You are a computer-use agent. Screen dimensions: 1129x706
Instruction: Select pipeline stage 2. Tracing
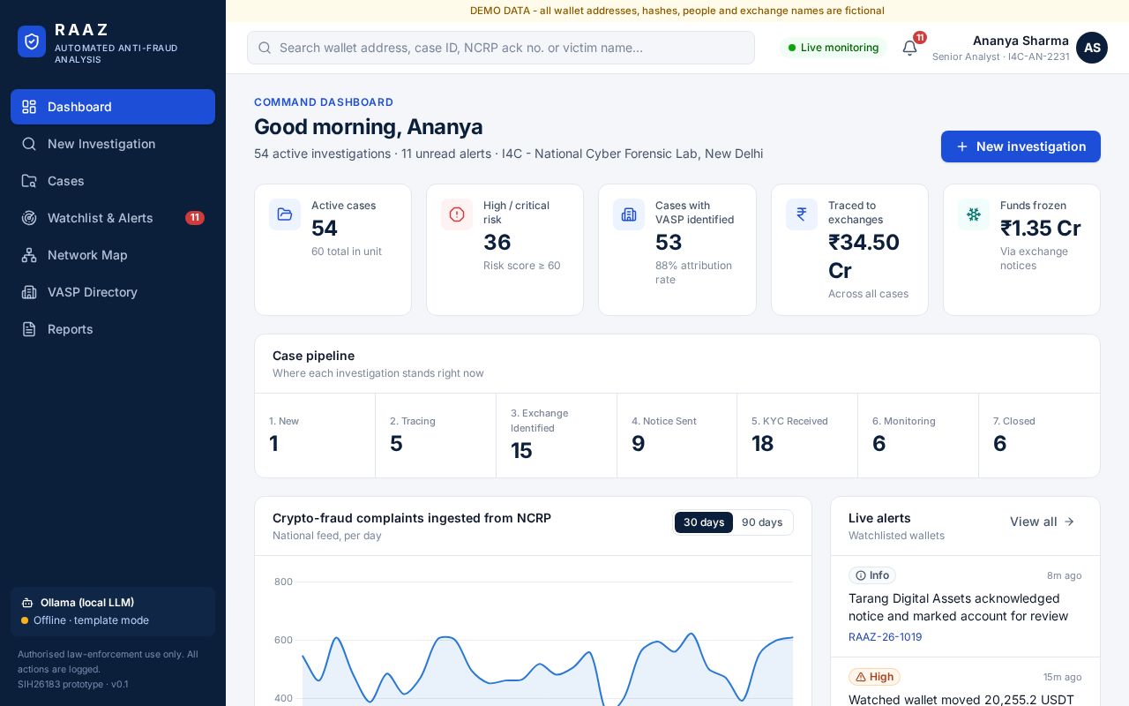tap(436, 436)
